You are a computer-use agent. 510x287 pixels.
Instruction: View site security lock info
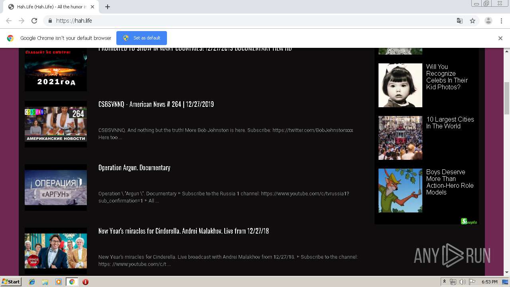coord(50,21)
